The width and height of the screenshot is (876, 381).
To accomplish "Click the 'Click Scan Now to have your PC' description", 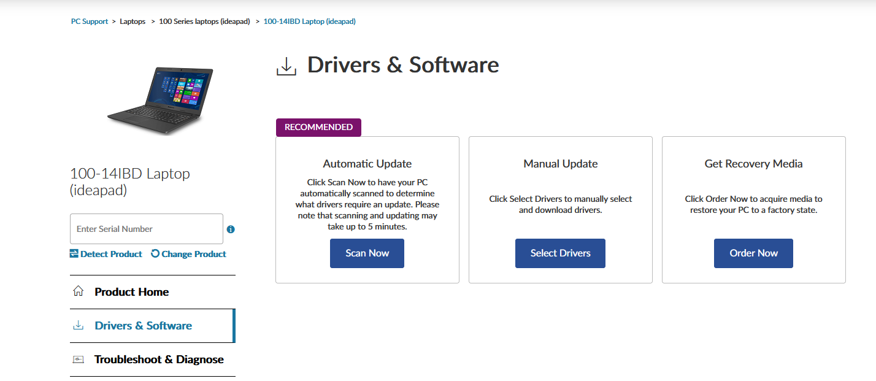I will click(367, 204).
